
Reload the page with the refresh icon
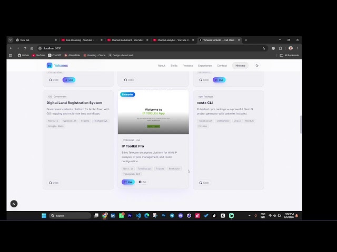(x=25, y=48)
